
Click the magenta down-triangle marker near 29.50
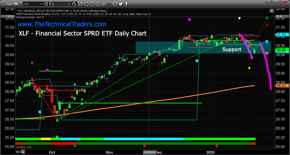click(32, 63)
